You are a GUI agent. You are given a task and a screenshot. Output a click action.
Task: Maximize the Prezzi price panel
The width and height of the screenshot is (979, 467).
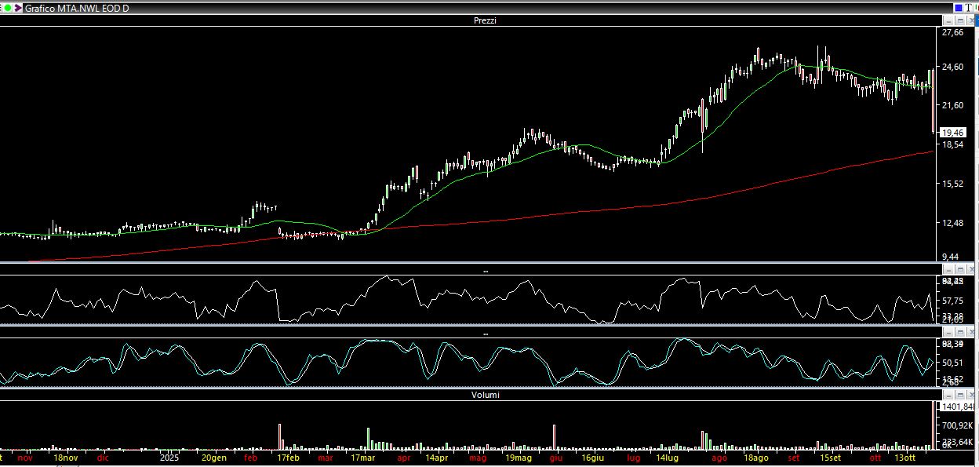(x=961, y=20)
